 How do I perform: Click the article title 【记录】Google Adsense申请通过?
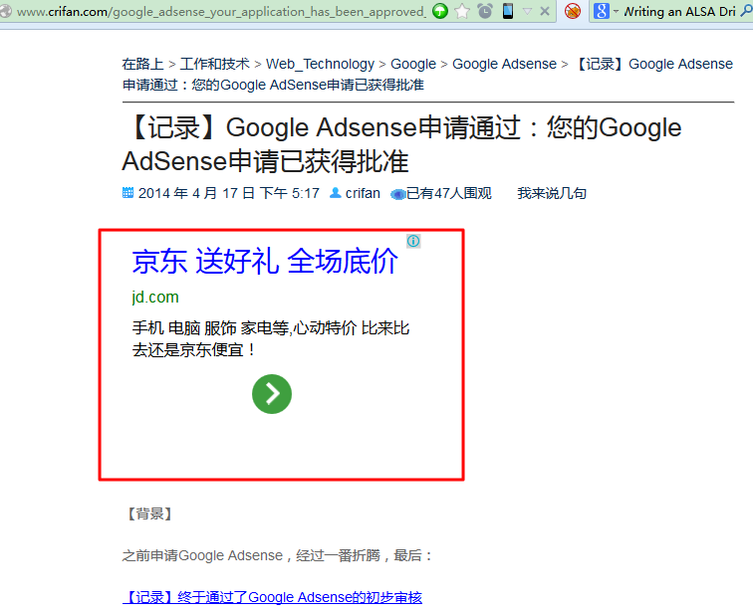[x=401, y=144]
